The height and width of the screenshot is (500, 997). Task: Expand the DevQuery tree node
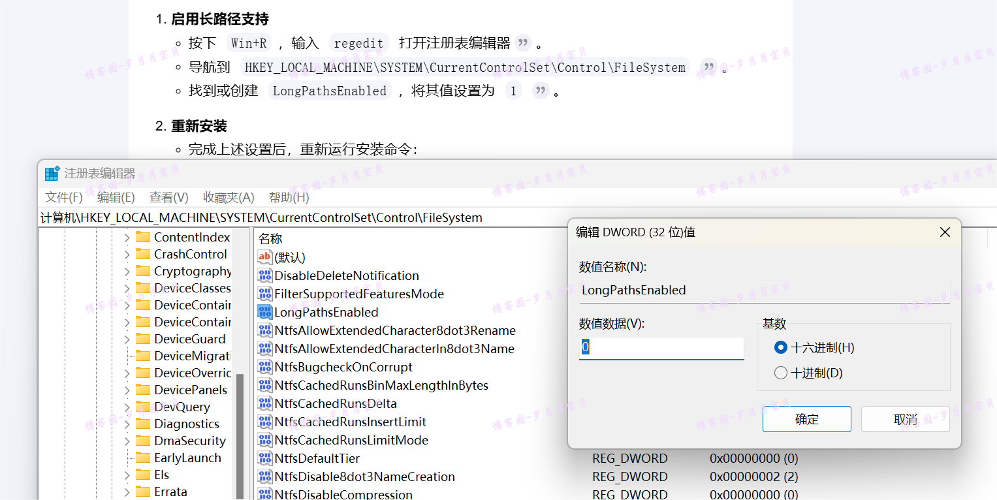[127, 407]
